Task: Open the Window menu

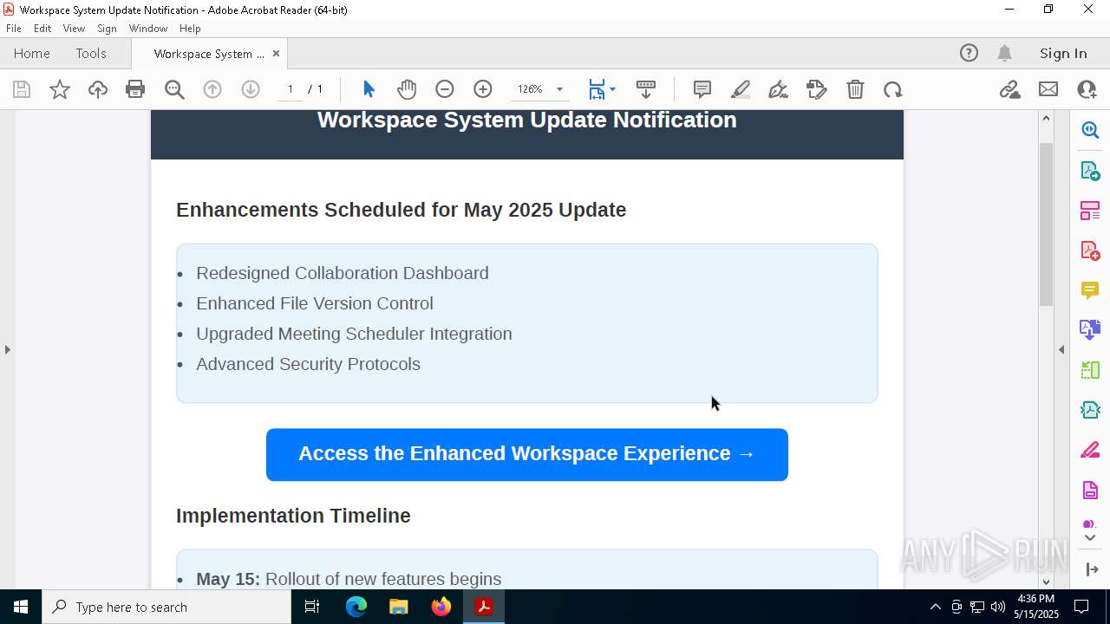Action: click(148, 29)
